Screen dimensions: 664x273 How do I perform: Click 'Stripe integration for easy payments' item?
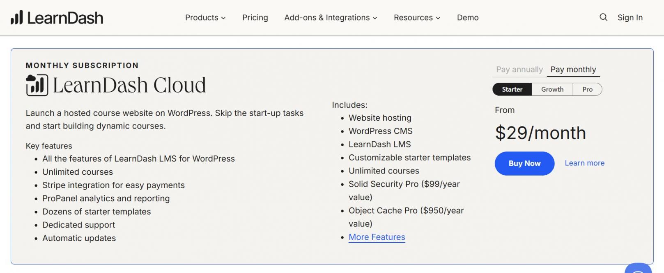[113, 185]
